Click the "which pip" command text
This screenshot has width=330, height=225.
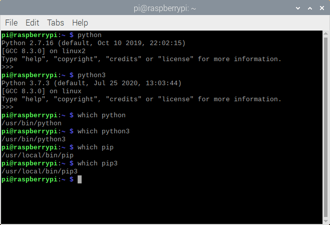(x=96, y=147)
